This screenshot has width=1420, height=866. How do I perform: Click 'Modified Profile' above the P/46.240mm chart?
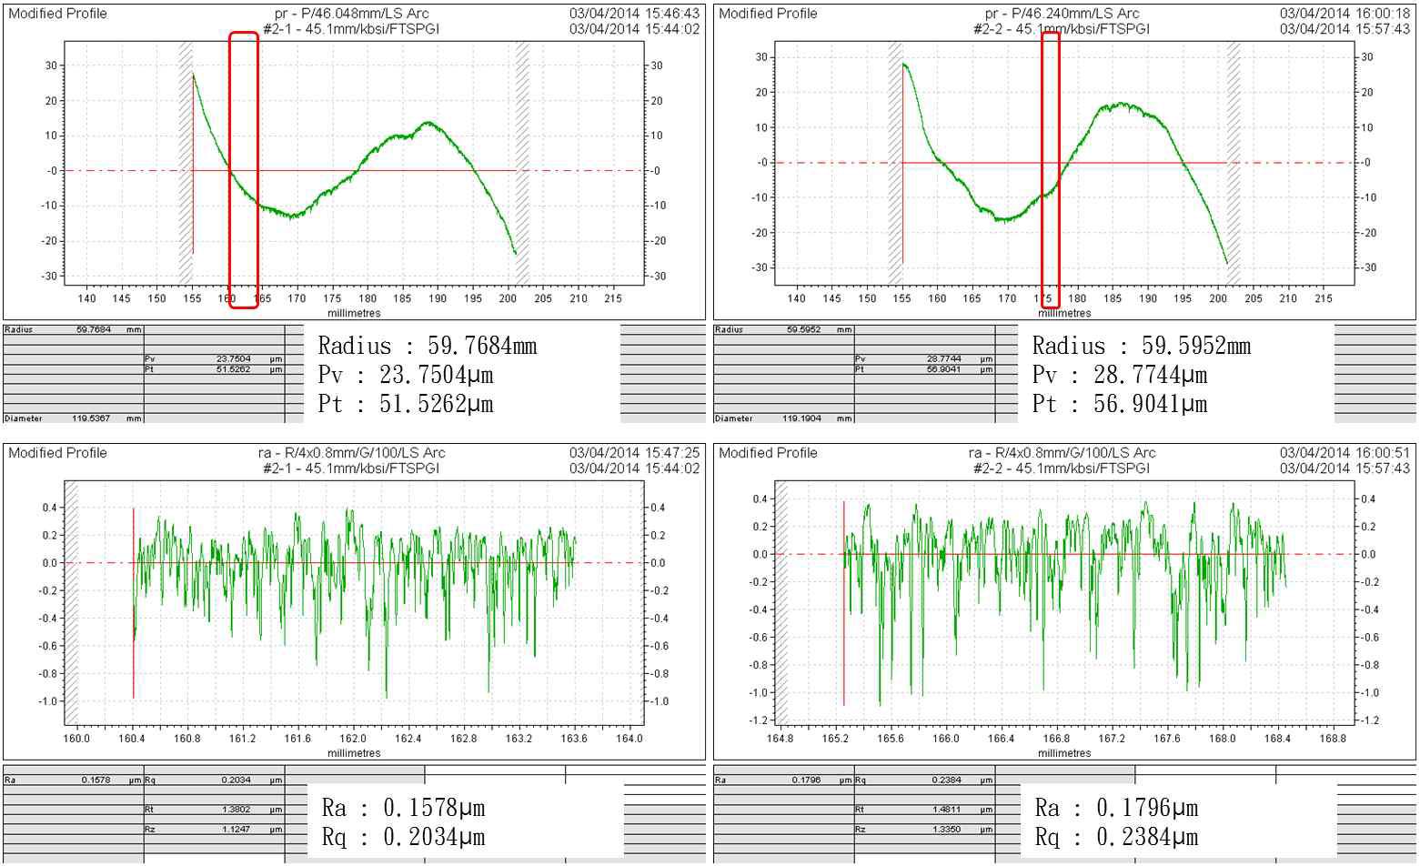click(768, 14)
